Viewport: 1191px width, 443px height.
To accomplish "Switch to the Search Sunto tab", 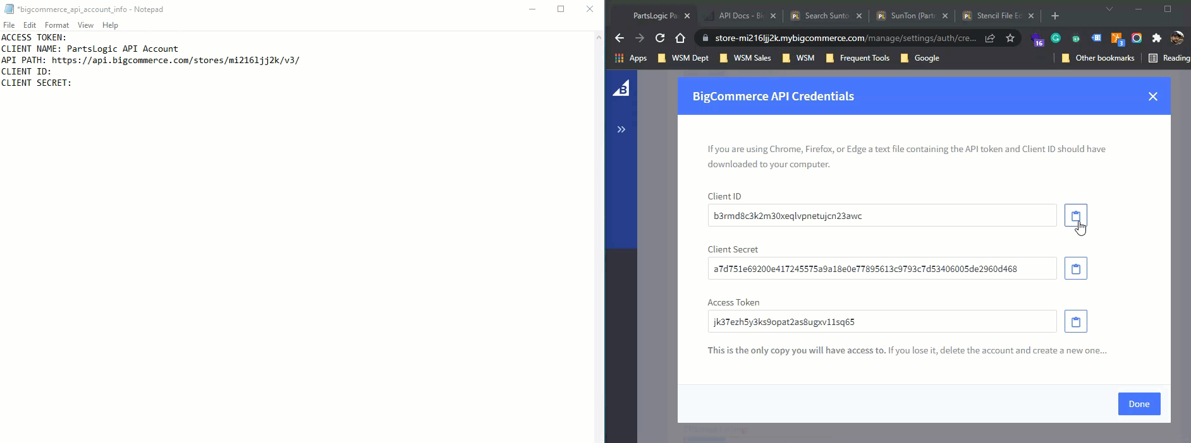I will click(826, 16).
